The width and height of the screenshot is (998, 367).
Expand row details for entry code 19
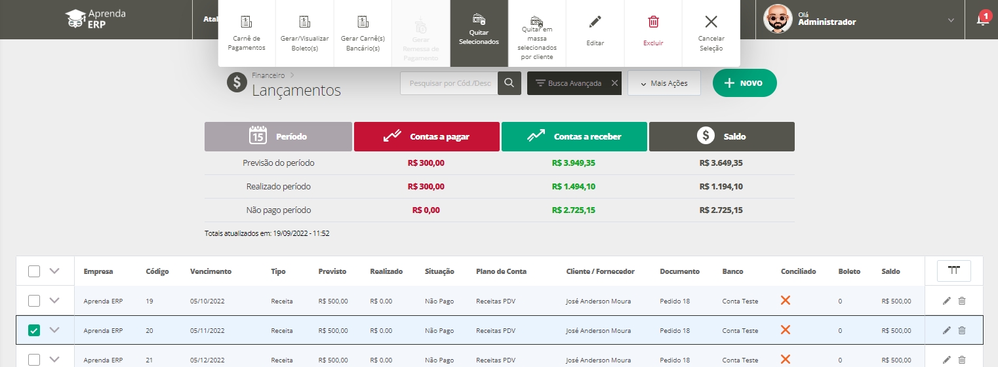point(54,301)
